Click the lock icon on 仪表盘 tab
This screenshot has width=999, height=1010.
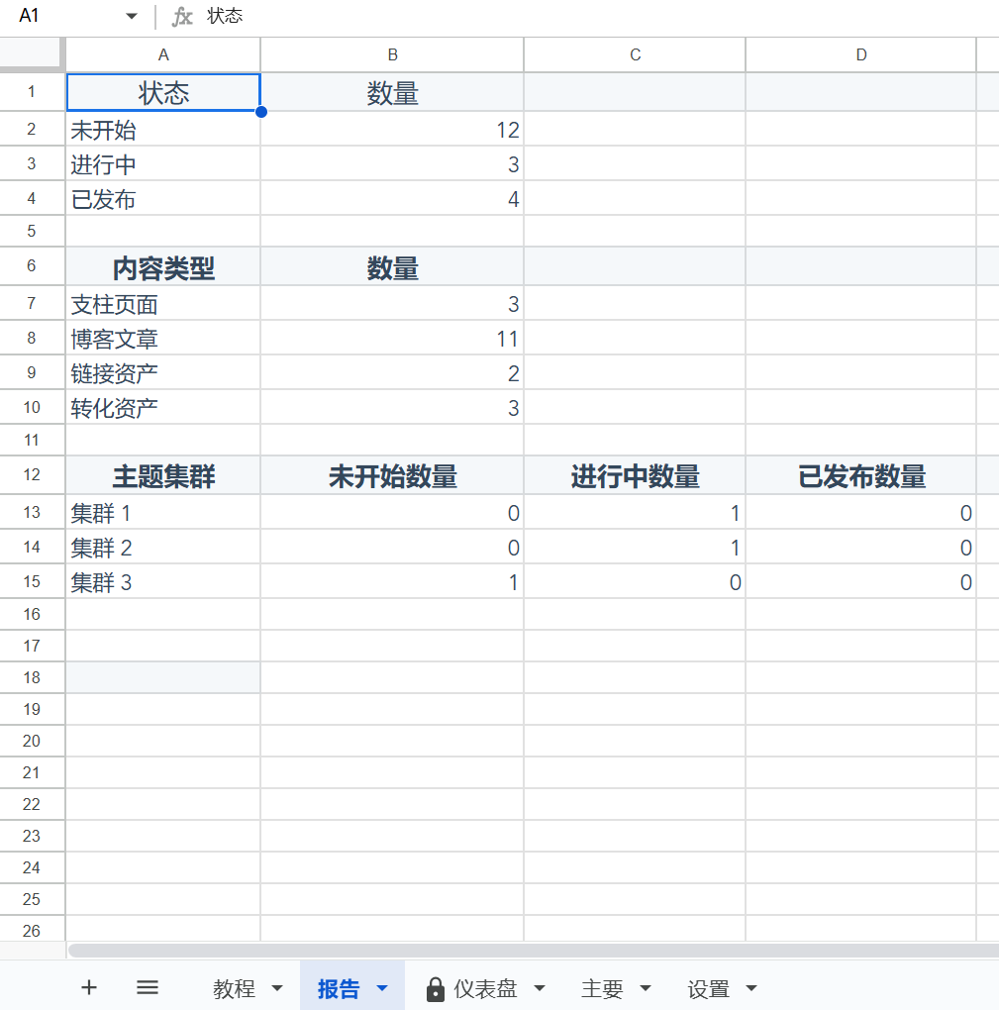click(435, 989)
